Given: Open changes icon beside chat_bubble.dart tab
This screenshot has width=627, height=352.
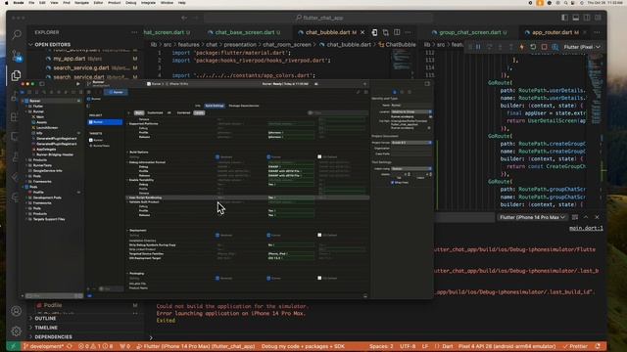Looking at the screenshot, I should [x=385, y=32].
